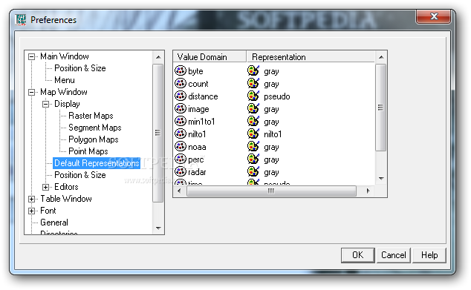Select Position & Size below Default Representations
The width and height of the screenshot is (471, 290).
(x=80, y=175)
